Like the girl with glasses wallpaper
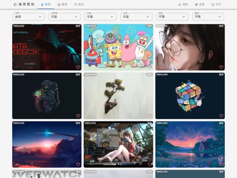237x178 pixels. [x=221, y=67]
